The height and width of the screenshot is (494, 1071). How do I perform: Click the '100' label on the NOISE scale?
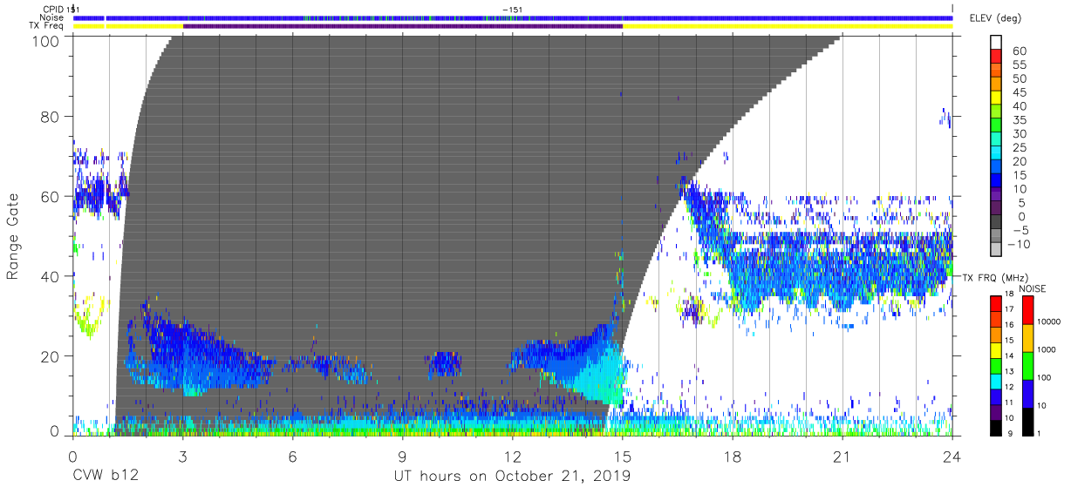(x=1046, y=377)
